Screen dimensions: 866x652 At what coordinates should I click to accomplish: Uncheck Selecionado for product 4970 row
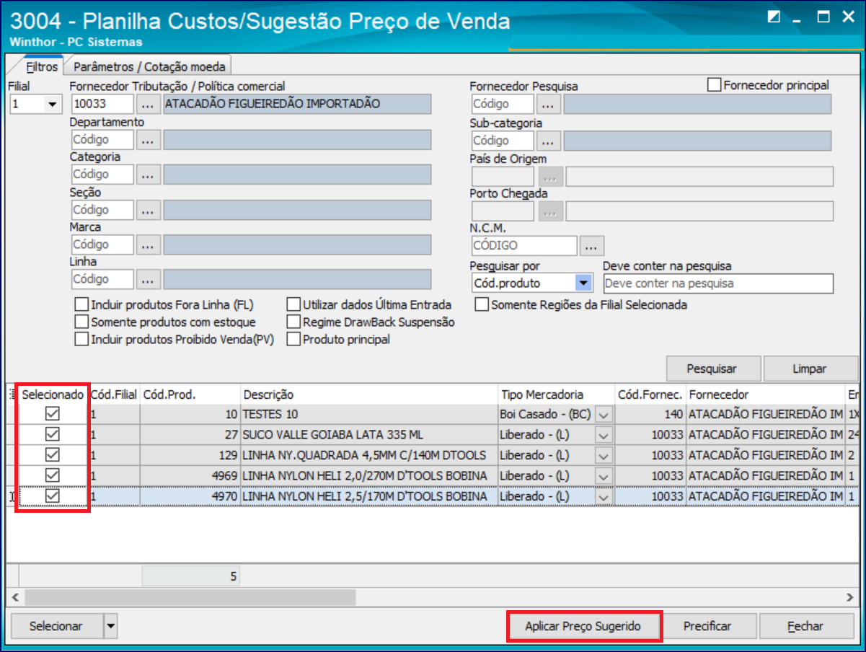53,496
